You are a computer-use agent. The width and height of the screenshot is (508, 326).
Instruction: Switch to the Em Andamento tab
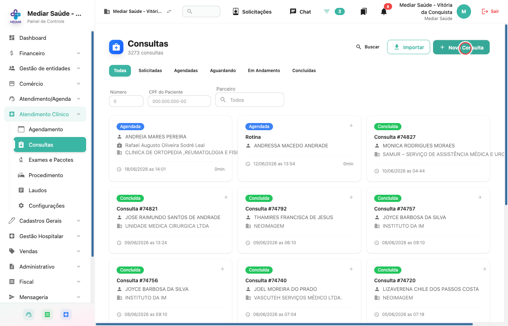coord(264,71)
